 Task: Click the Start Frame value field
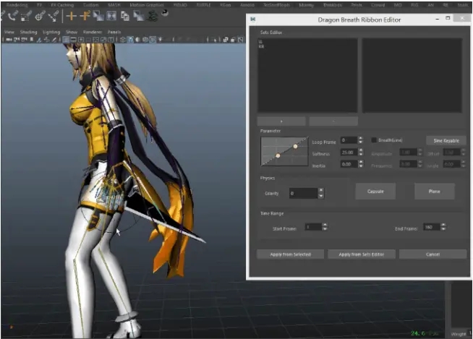pyautogui.click(x=313, y=227)
